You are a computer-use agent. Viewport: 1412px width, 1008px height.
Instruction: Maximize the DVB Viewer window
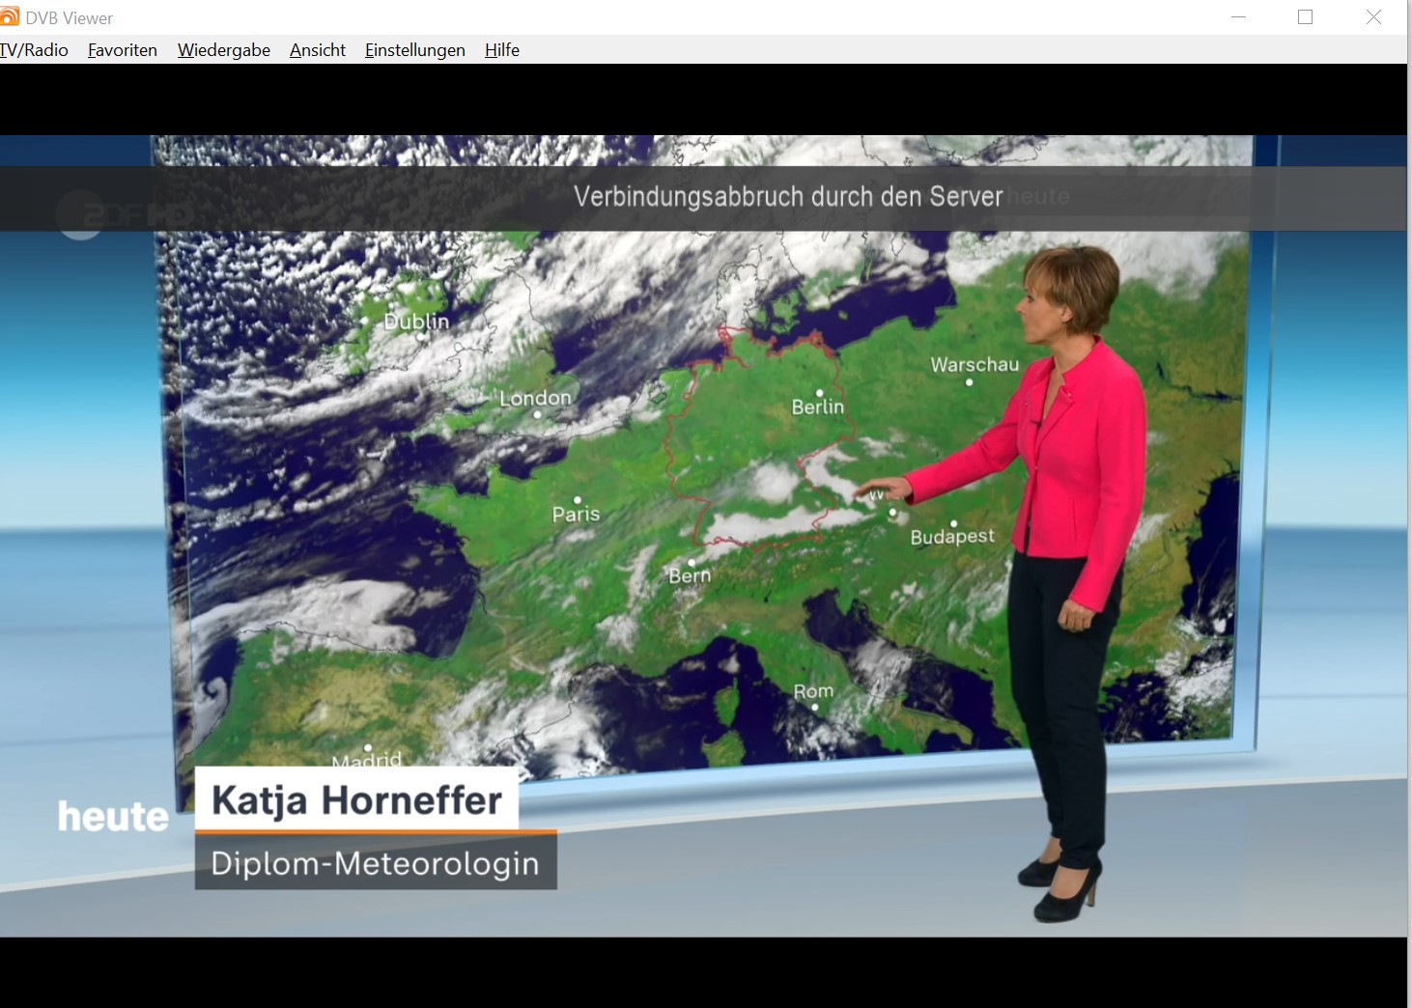coord(1306,17)
